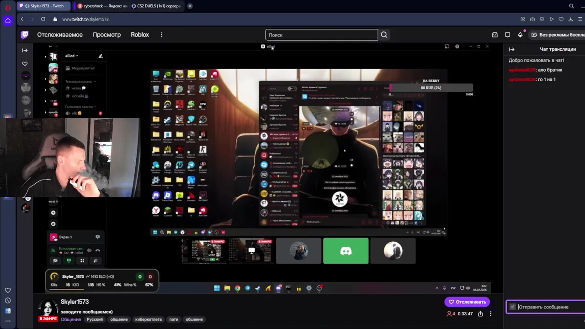Open the Общение category link

(71, 319)
